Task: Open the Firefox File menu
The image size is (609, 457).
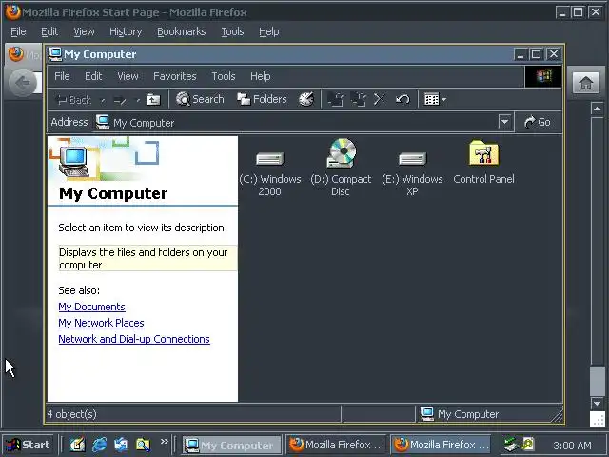Action: coord(18,31)
